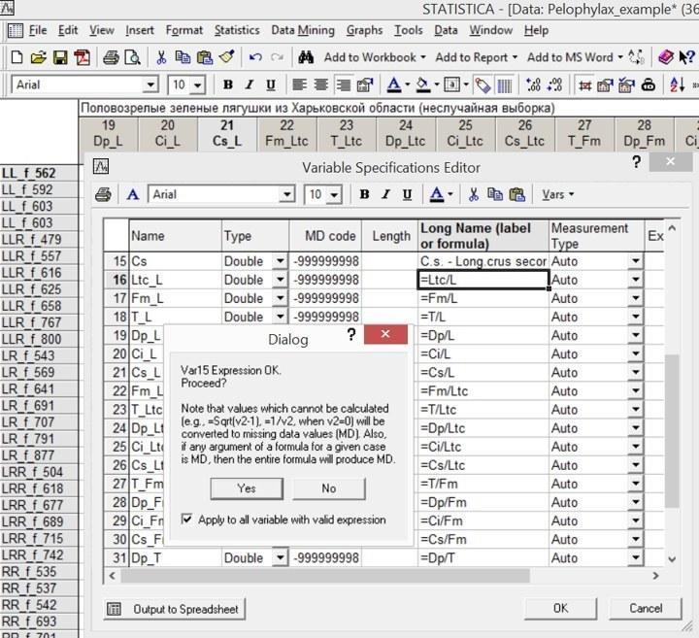Open the Statistics menu
This screenshot has height=638, width=699.
(x=237, y=30)
